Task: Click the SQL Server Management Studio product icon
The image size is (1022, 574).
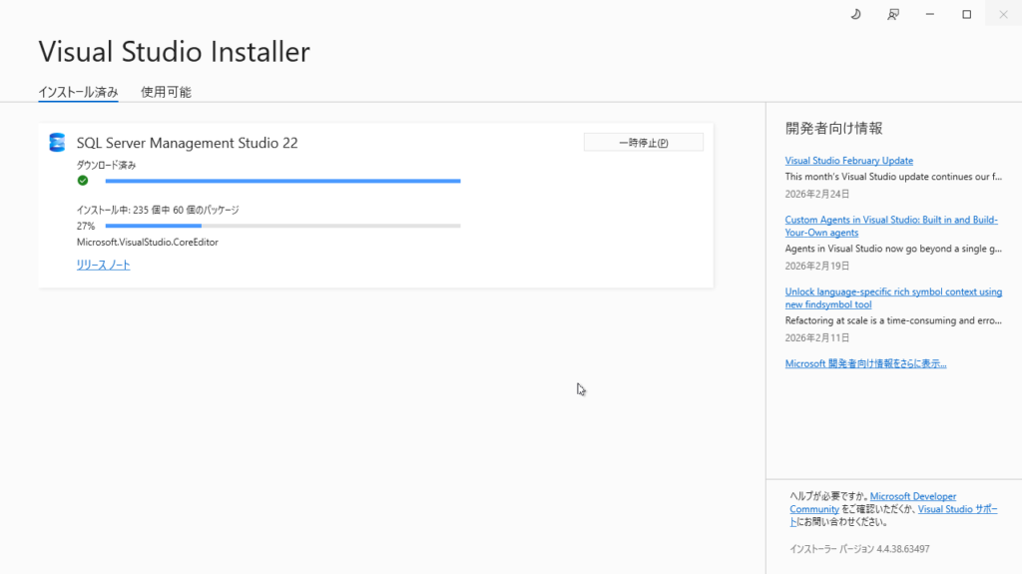Action: point(57,143)
